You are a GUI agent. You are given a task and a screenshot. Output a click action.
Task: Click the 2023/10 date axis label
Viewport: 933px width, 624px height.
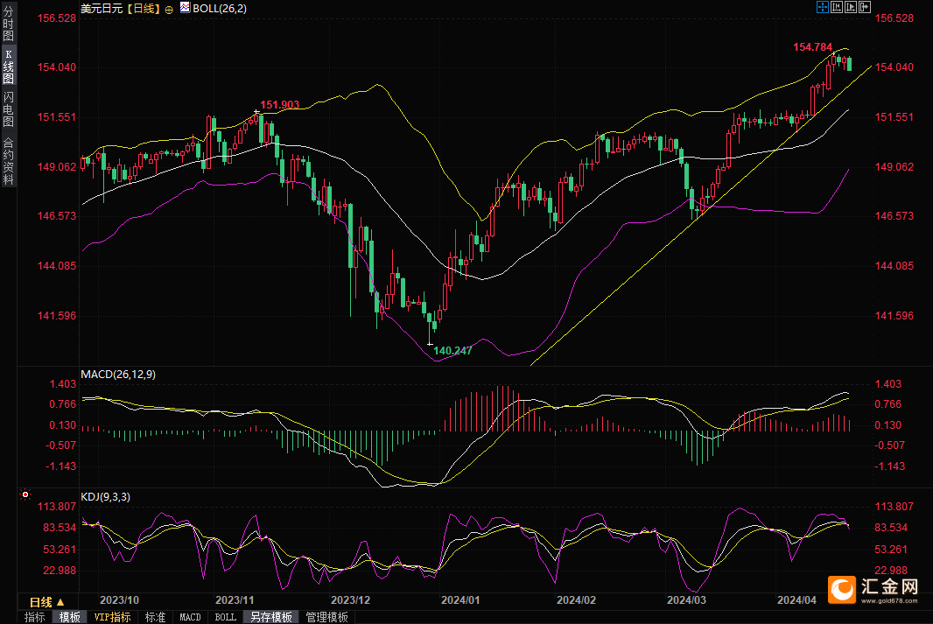pos(120,599)
